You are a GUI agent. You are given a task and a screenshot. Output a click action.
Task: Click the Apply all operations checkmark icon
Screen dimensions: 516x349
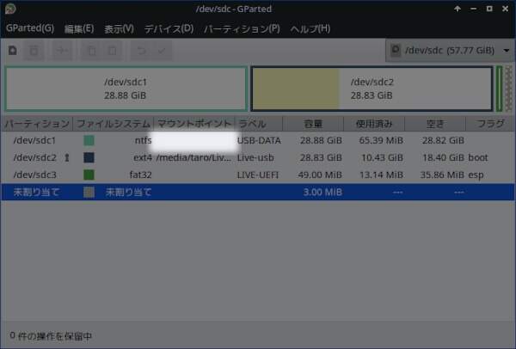tap(162, 51)
